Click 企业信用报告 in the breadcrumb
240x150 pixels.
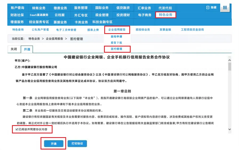coord(54,39)
